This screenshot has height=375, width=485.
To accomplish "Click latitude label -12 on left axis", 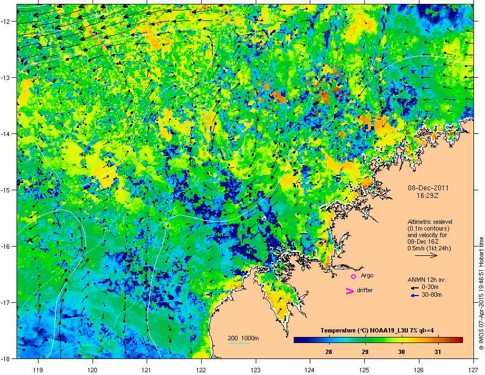I will [6, 22].
